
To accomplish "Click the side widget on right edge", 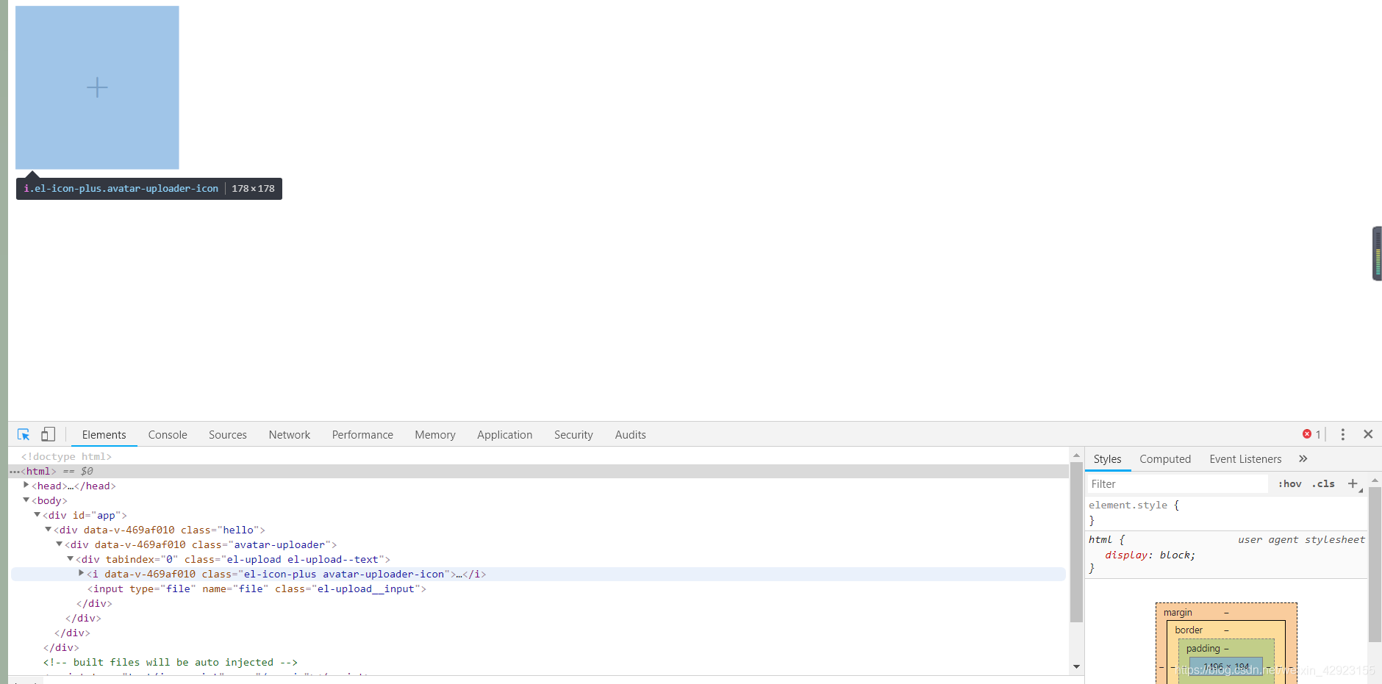I will [1377, 253].
